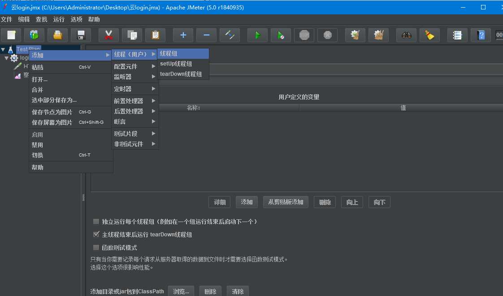Select 线程组 from the submenu
Screen dimensions: 503x296
[183, 54]
